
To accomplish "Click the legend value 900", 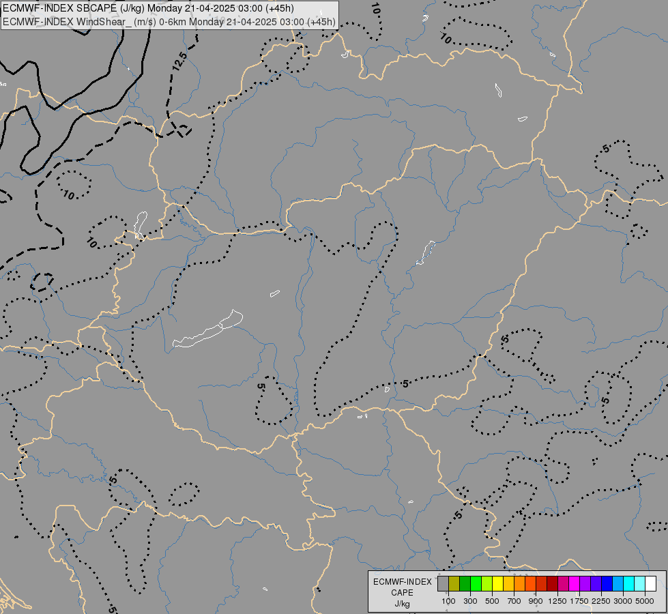I will tap(536, 601).
